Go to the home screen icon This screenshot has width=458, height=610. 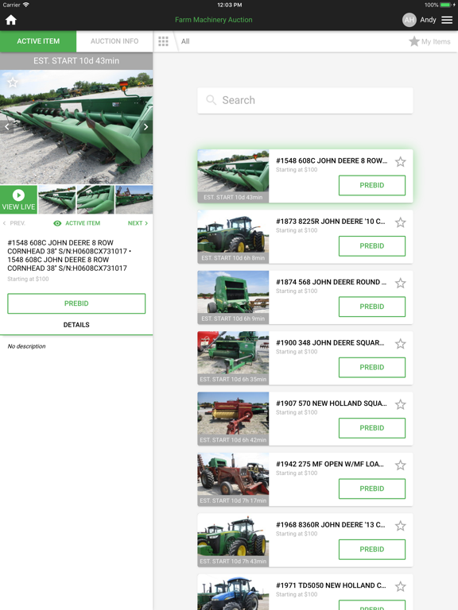11,20
